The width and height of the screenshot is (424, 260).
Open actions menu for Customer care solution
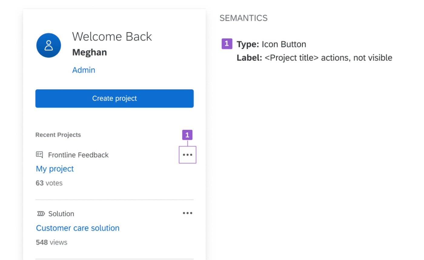pos(187,213)
